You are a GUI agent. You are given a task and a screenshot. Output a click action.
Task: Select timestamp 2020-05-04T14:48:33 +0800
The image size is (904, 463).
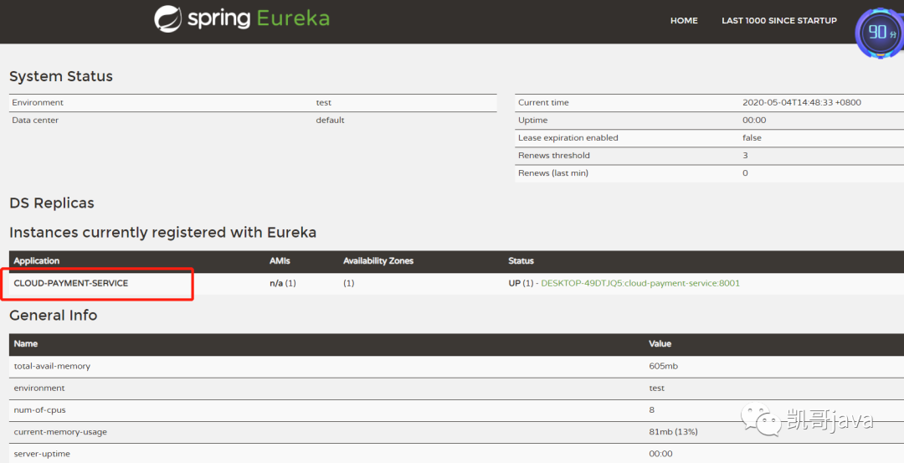pos(801,103)
